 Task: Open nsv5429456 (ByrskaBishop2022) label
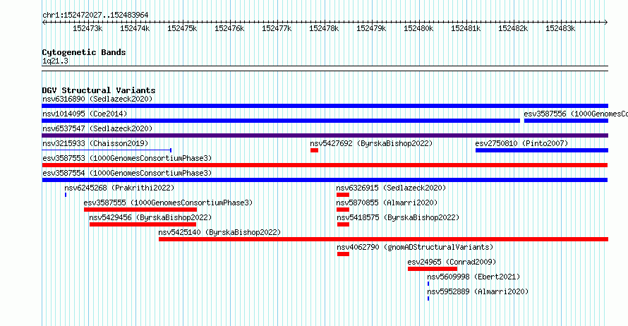coord(150,217)
